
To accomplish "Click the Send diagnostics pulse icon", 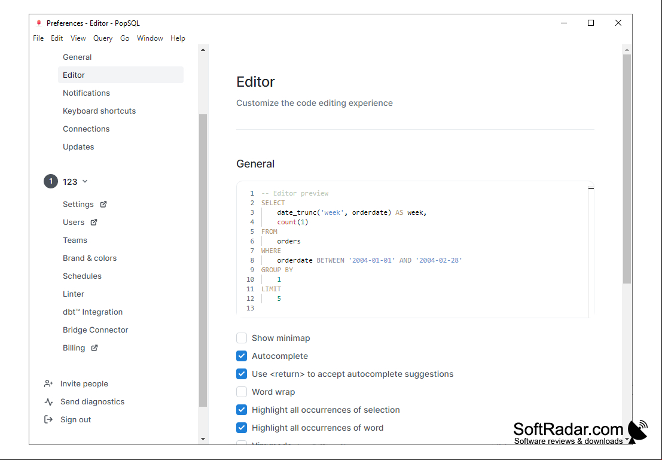I will [x=48, y=402].
